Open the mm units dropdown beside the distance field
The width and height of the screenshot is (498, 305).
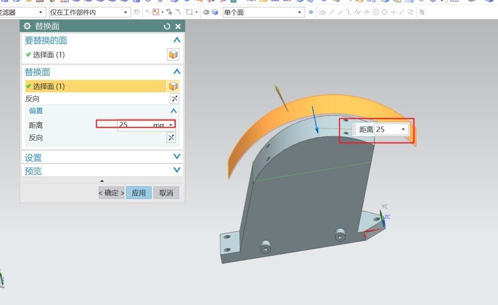(171, 125)
